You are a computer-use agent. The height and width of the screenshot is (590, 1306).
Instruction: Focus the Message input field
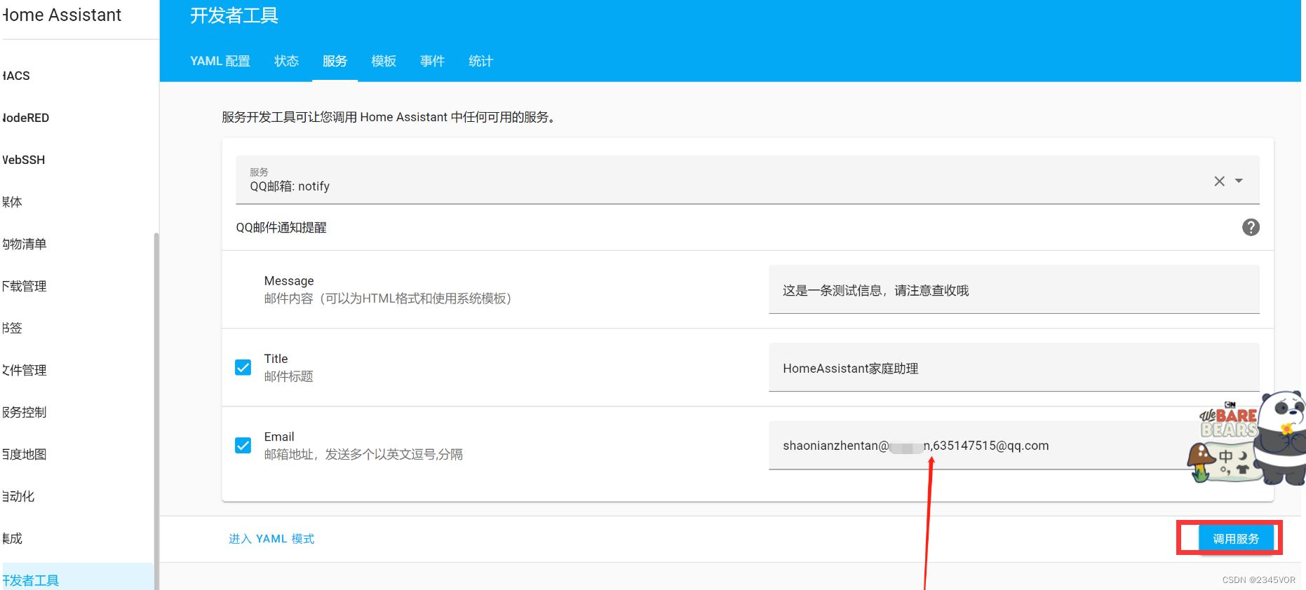(x=1014, y=289)
